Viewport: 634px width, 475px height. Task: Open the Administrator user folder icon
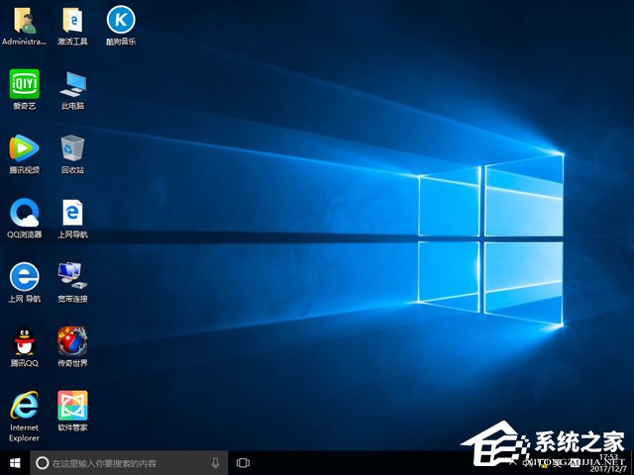[24, 20]
